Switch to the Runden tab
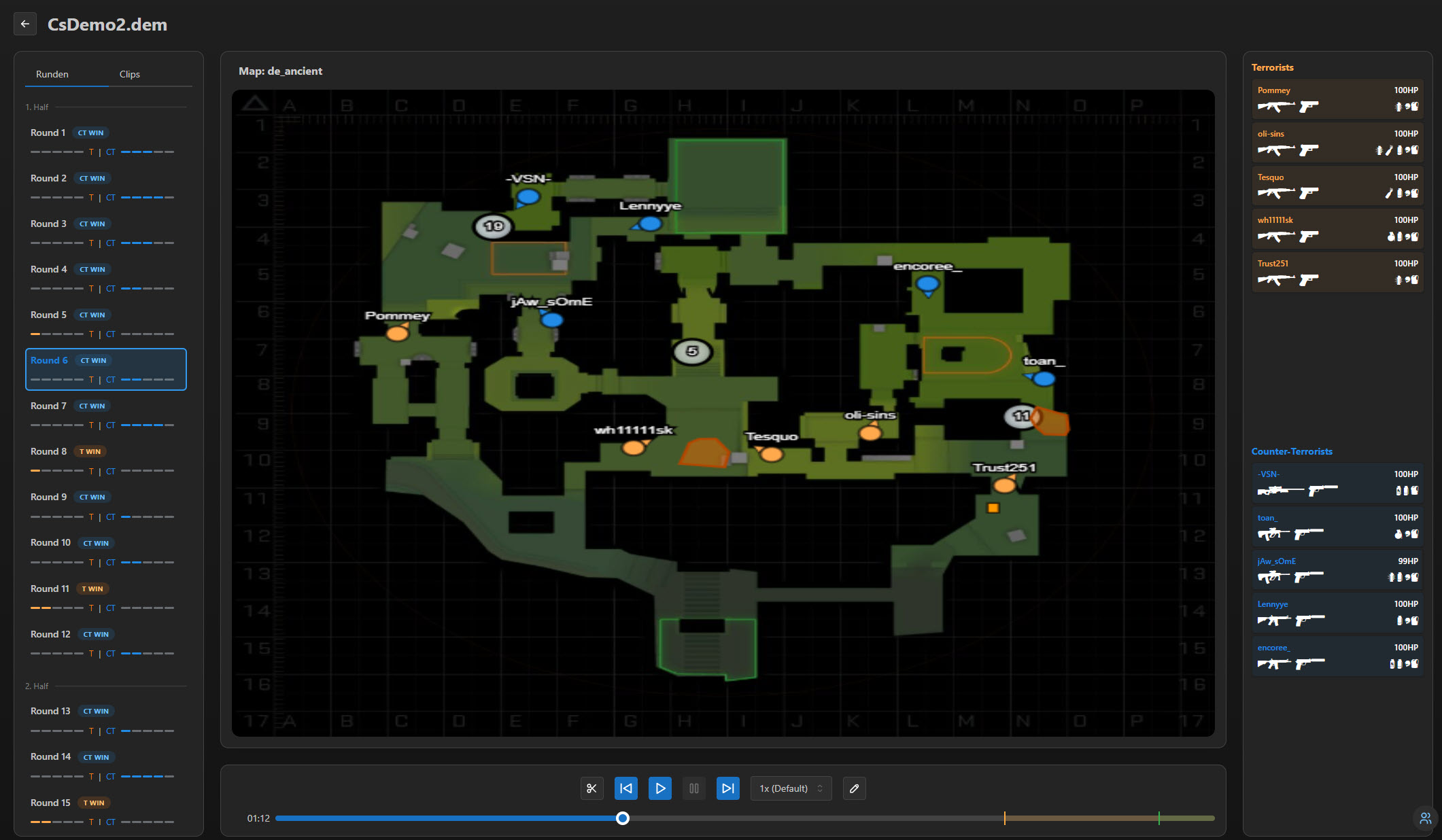The width and height of the screenshot is (1442, 840). (52, 74)
